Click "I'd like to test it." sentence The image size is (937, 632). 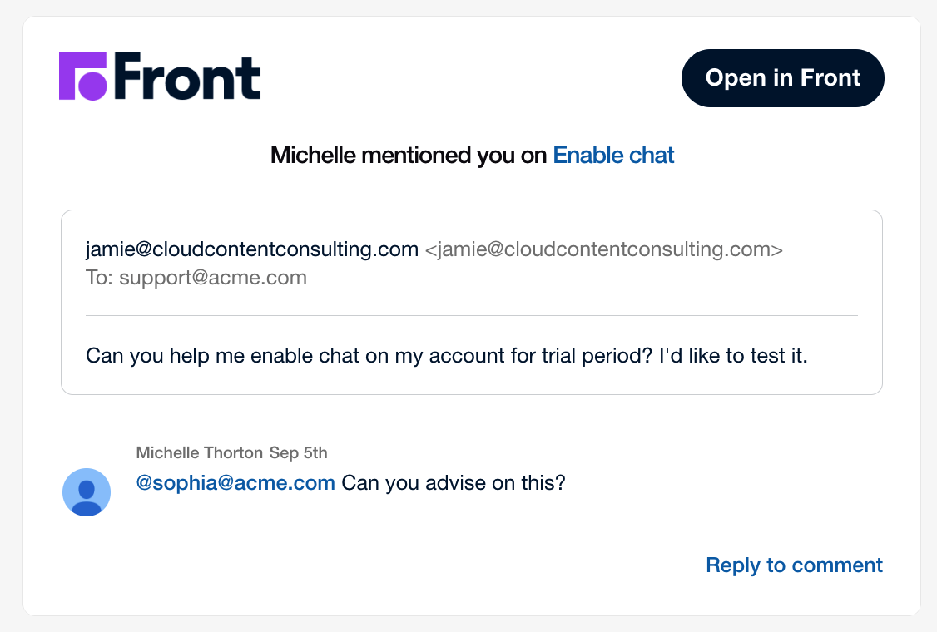click(x=733, y=356)
